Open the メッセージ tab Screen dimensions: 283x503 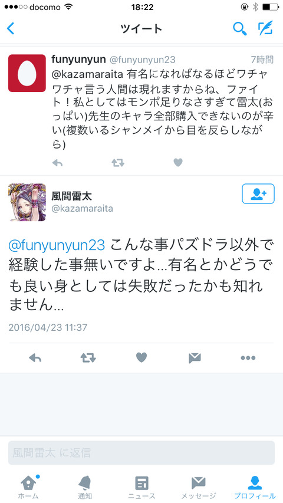[198, 488]
